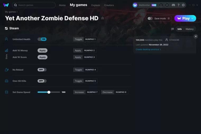Open the Discord link icon
The width and height of the screenshot is (201, 134).
(x=173, y=5)
